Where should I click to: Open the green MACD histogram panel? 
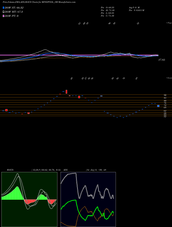[29, 199]
